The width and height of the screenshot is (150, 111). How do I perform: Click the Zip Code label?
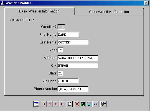click(49, 81)
